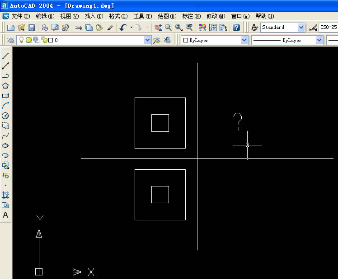
Task: Click the Open file icon
Action: pos(21,28)
